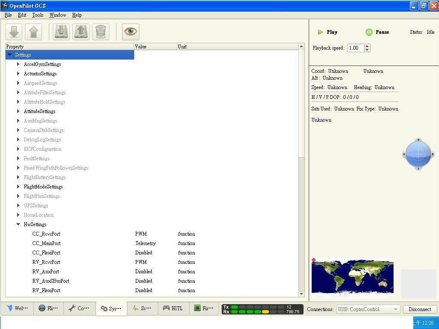Click the OpenPilot GCS title bar icon
Viewport: 439px width, 329px height.
4,6
